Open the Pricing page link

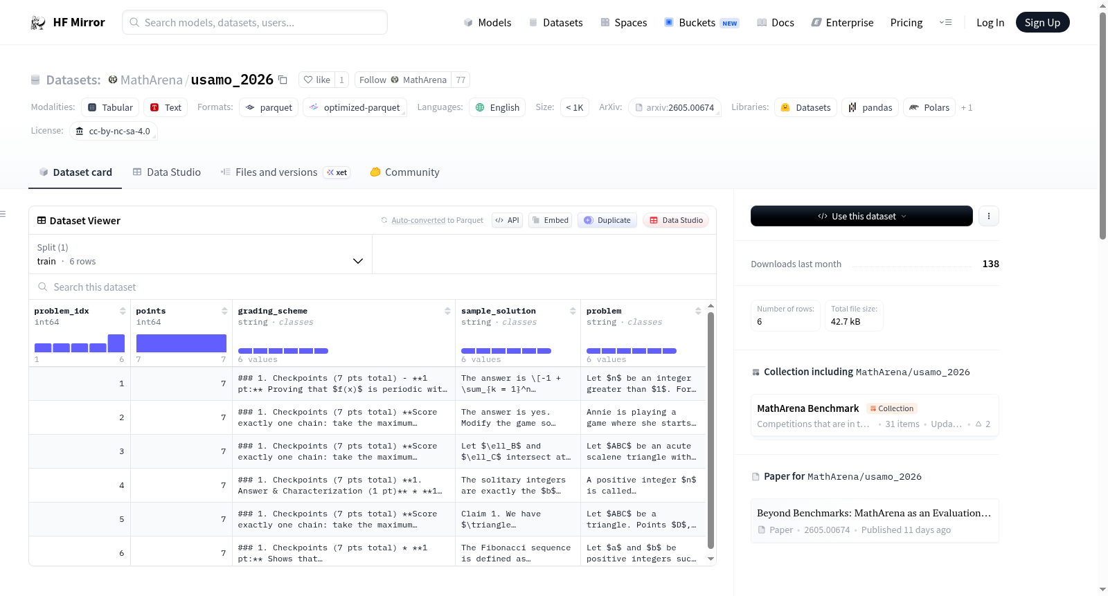coord(906,22)
